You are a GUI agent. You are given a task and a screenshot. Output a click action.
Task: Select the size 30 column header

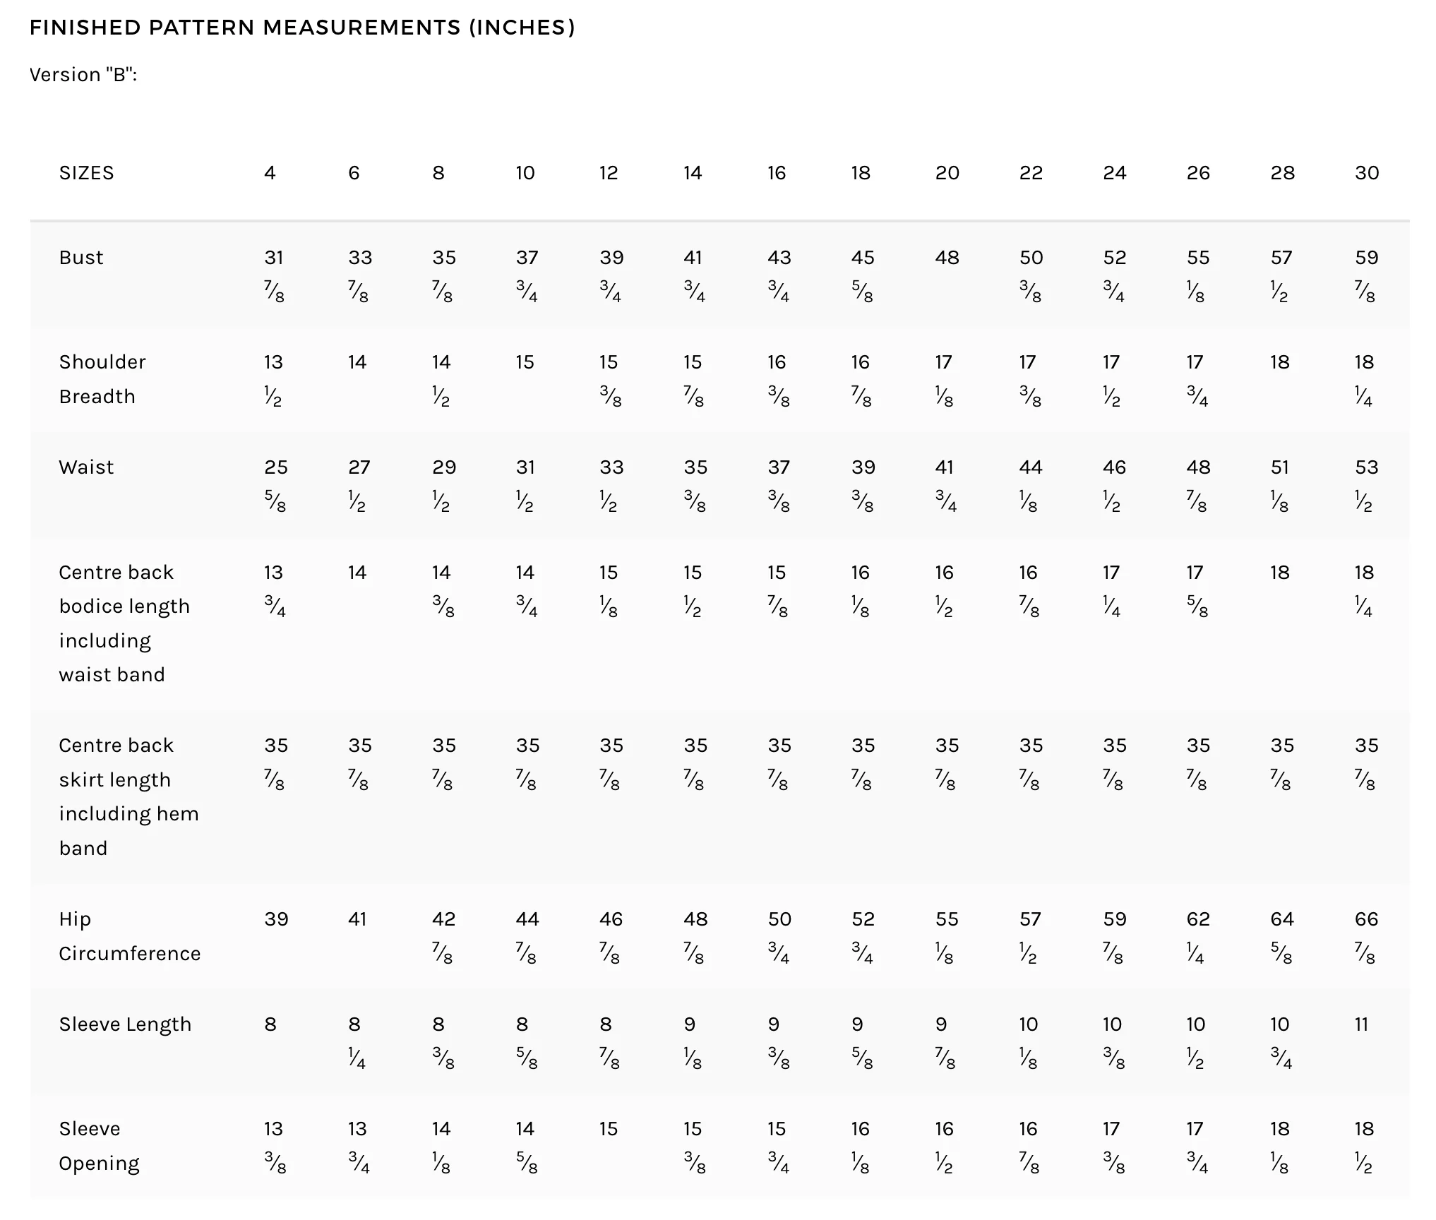1366,173
